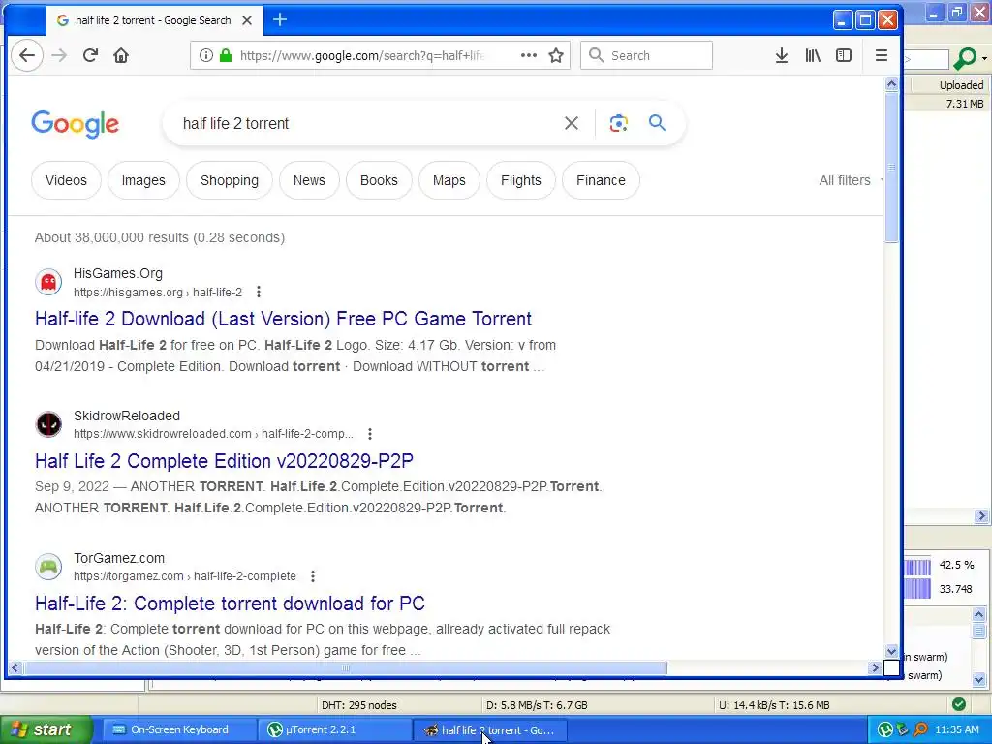Screen dimensions: 992x744
Task: Click the page scrollbar down arrow
Action: tap(891, 651)
